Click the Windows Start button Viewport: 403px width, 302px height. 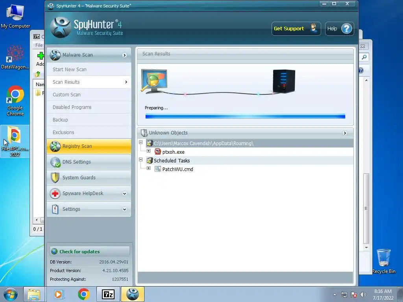coord(11,294)
